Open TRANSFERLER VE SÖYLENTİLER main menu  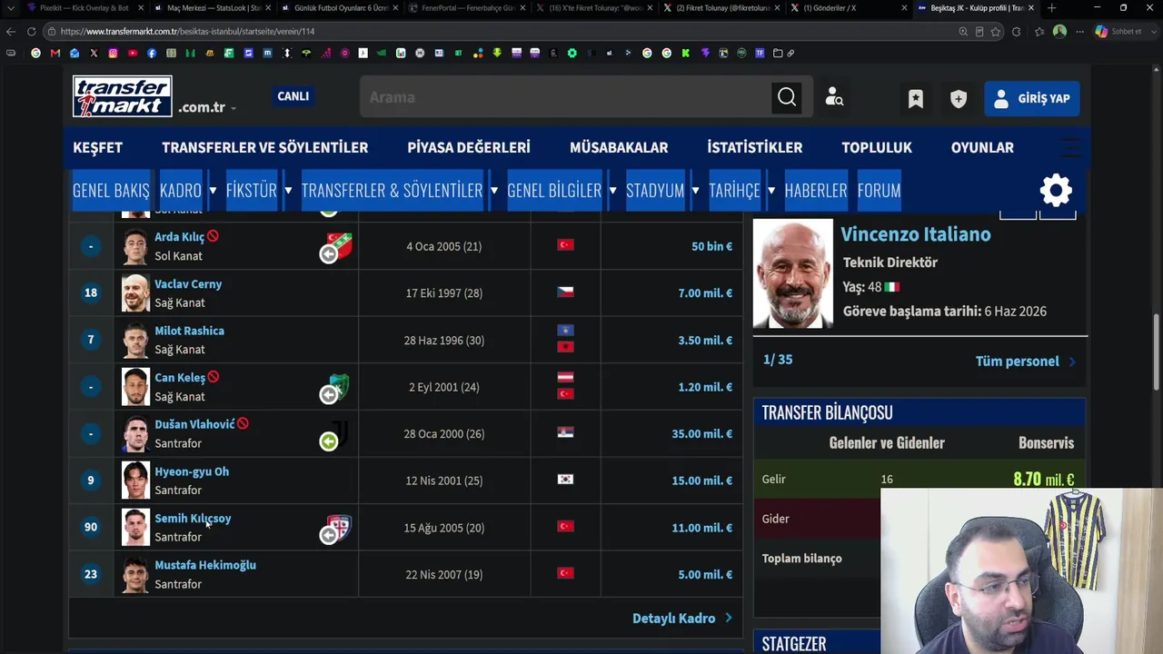265,147
